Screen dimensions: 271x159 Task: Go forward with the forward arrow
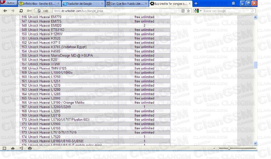13,11
